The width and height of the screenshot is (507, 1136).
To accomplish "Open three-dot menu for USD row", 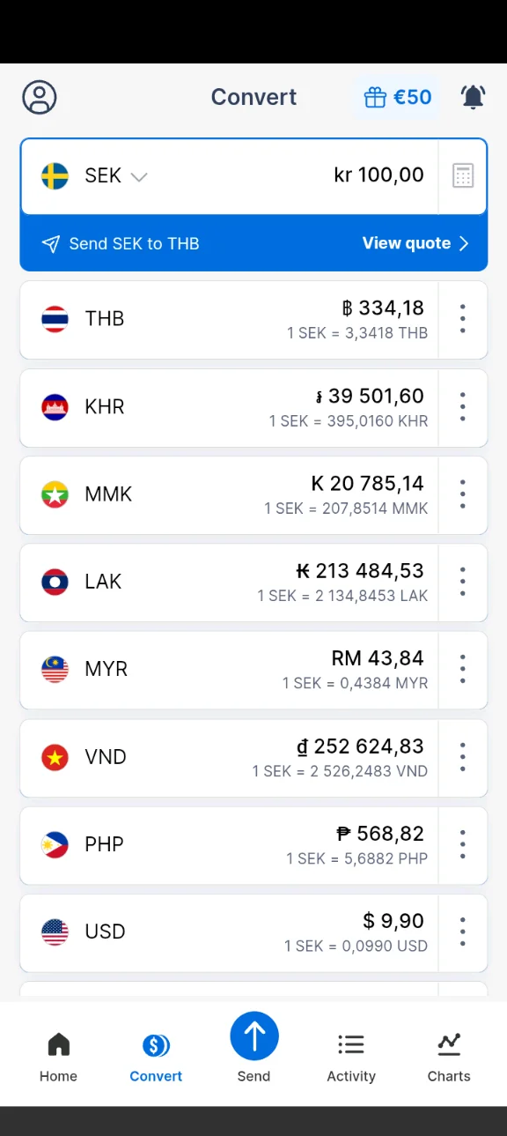I will tap(463, 932).
